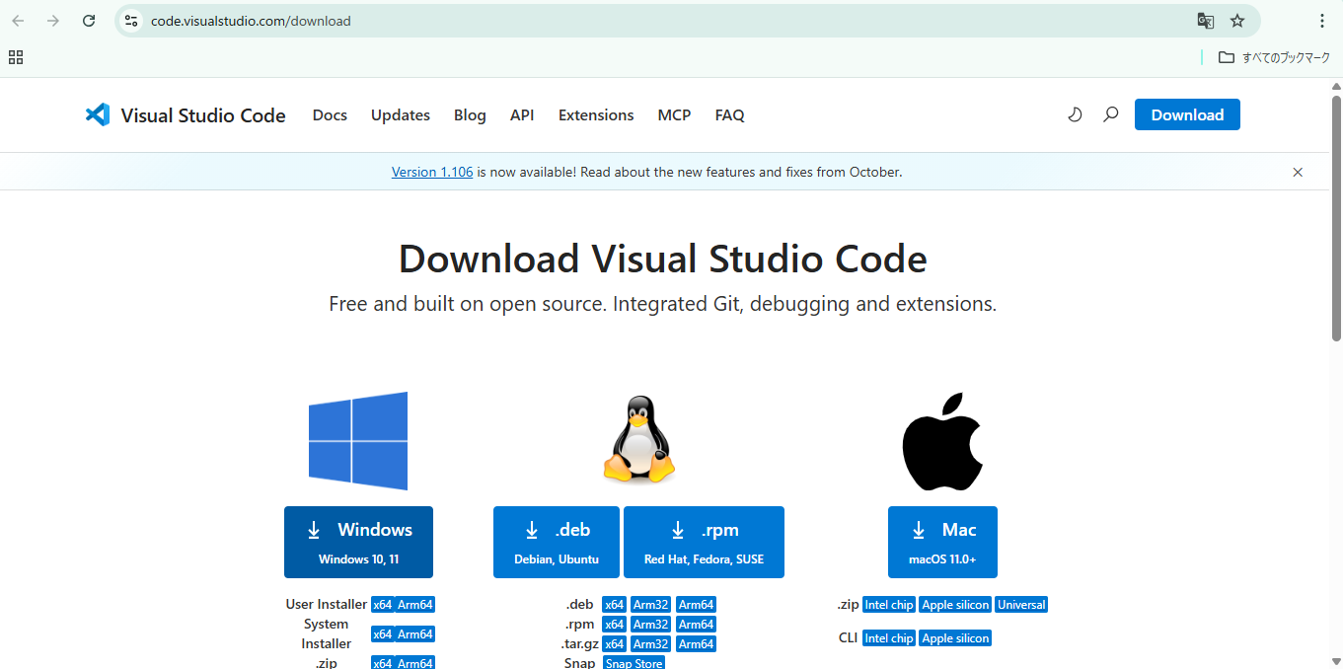Click the Visual Studio Code logo

click(97, 114)
